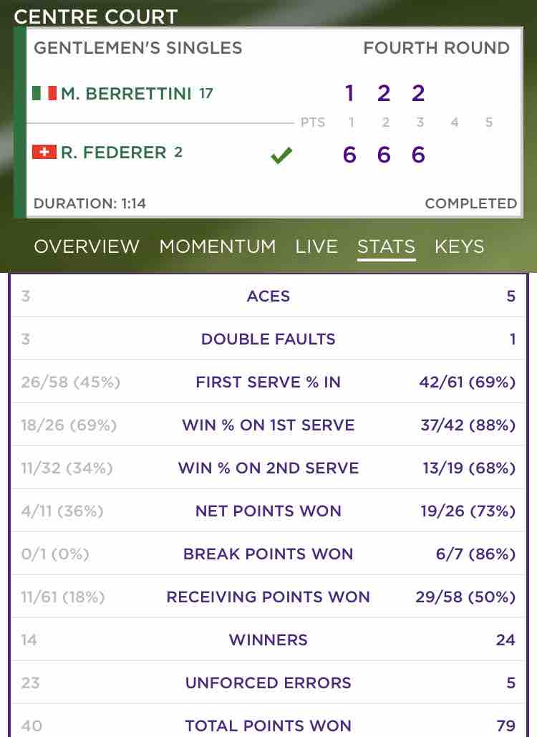The image size is (537, 737).
Task: Tap R. Federer player name
Action: (114, 153)
